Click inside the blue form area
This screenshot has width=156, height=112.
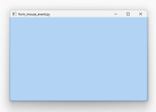click(x=79, y=59)
